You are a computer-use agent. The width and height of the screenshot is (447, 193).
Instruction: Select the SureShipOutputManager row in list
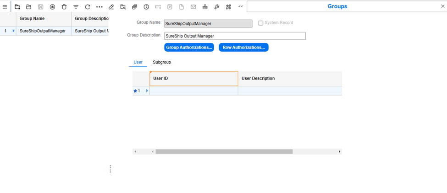pyautogui.click(x=43, y=31)
